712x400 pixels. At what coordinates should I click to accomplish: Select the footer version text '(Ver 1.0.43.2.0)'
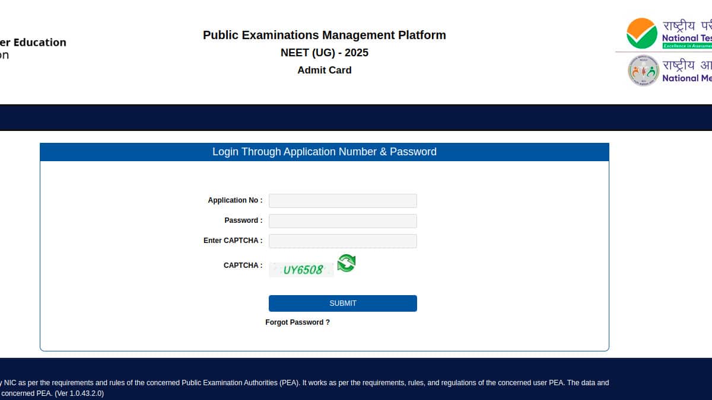pos(79,393)
